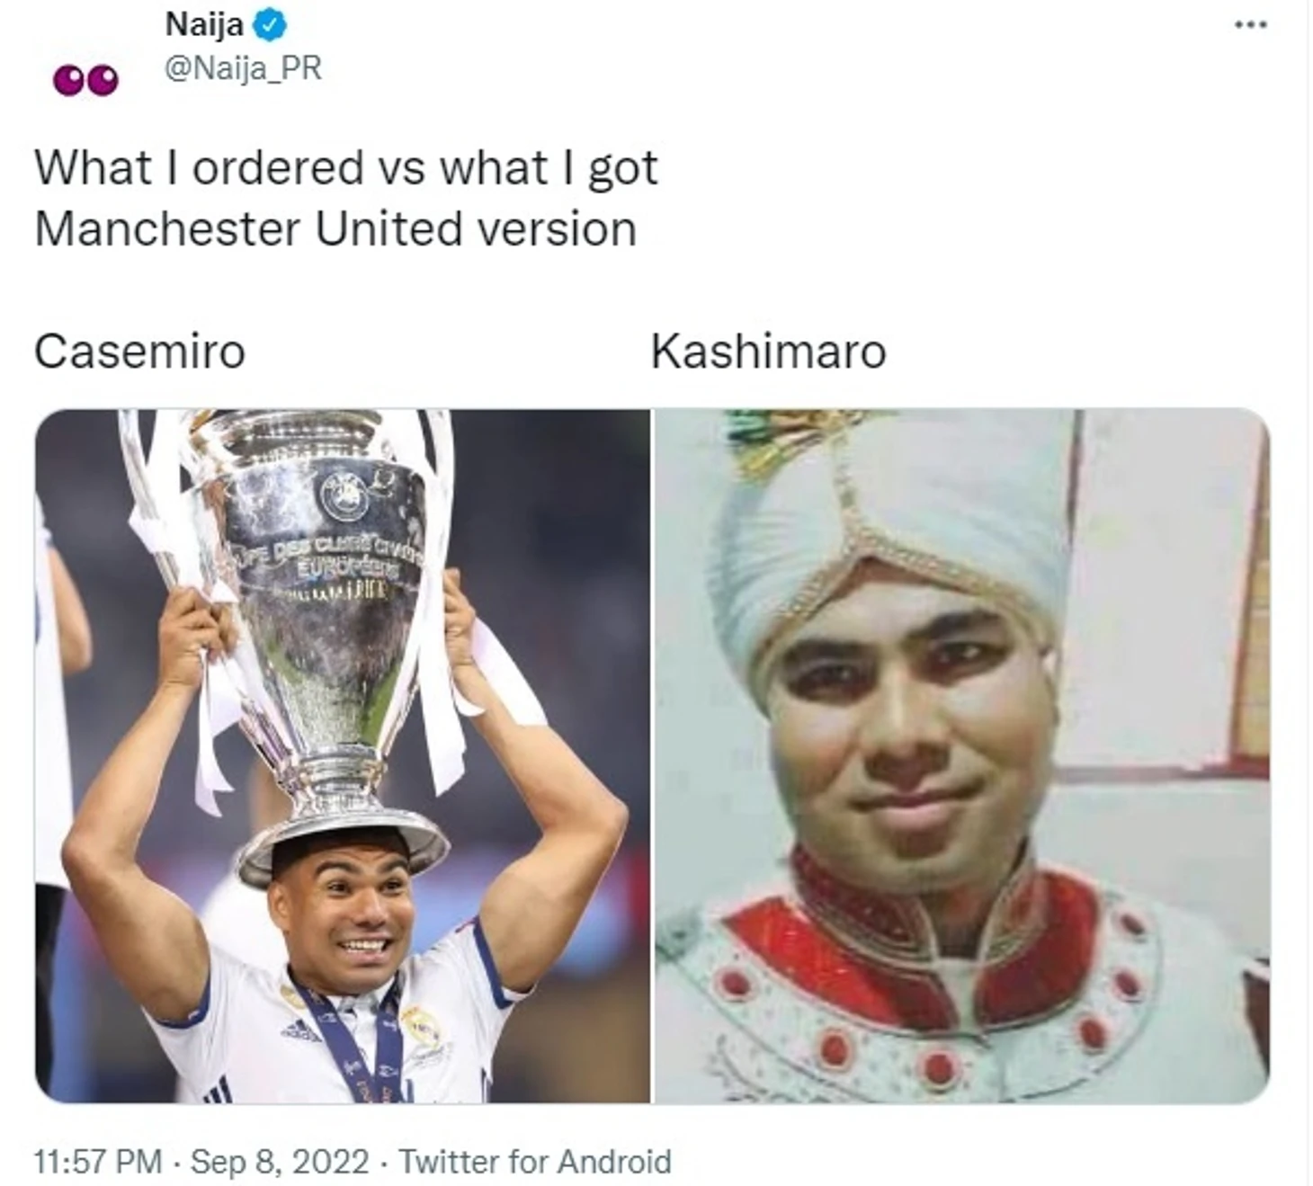Click the 'What I ordered vs what I got' text
Image resolution: width=1313 pixels, height=1186 pixels.
point(346,168)
